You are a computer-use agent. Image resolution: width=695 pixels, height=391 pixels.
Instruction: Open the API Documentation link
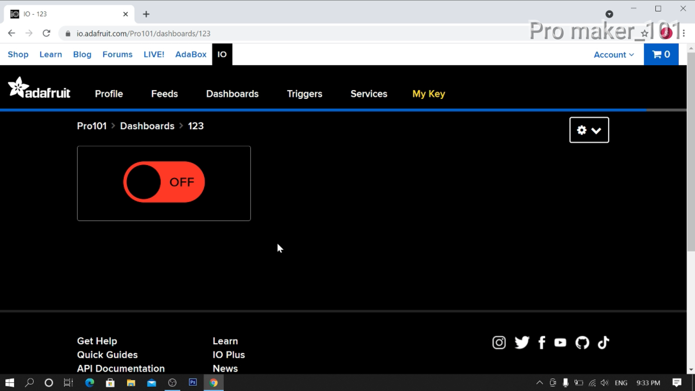(121, 368)
